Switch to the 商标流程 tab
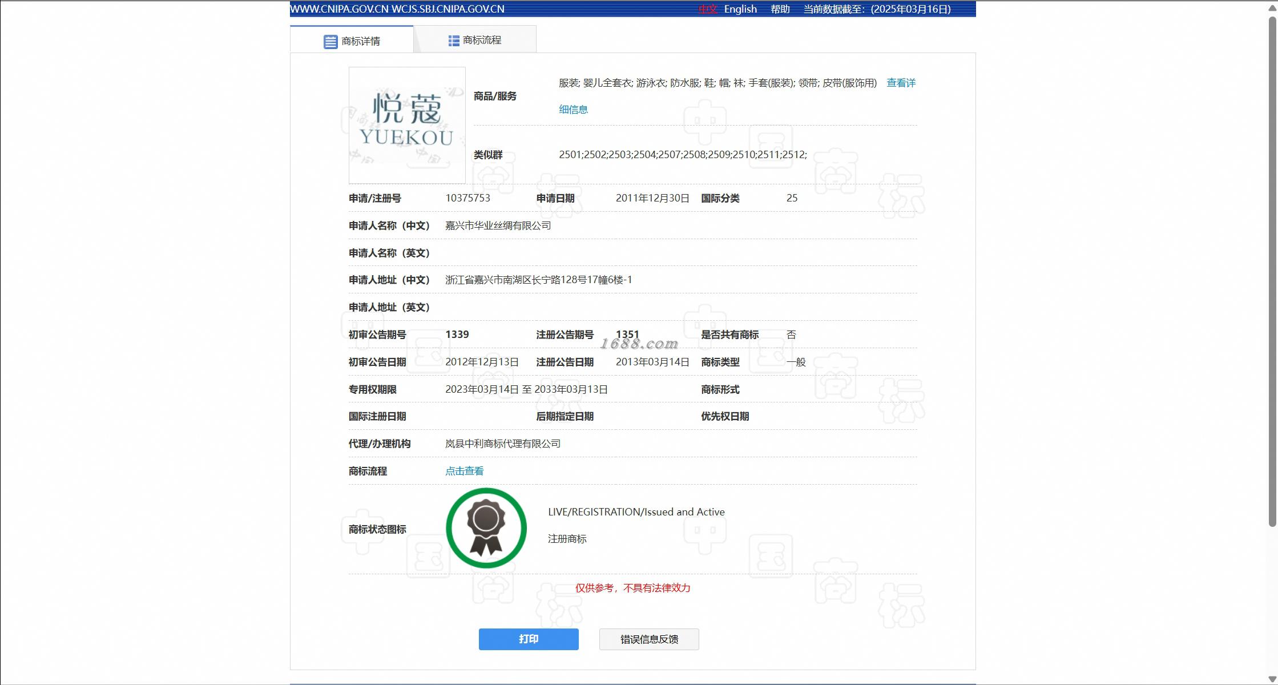The width and height of the screenshot is (1278, 685). click(481, 41)
